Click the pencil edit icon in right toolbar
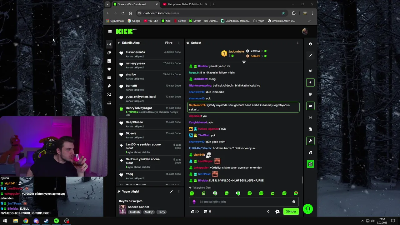 tap(310, 56)
